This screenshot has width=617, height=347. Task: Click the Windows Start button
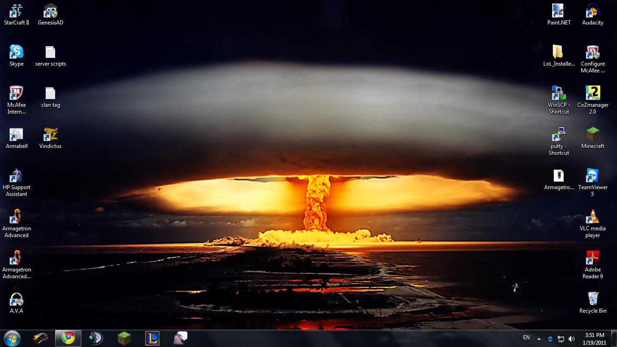coord(12,338)
